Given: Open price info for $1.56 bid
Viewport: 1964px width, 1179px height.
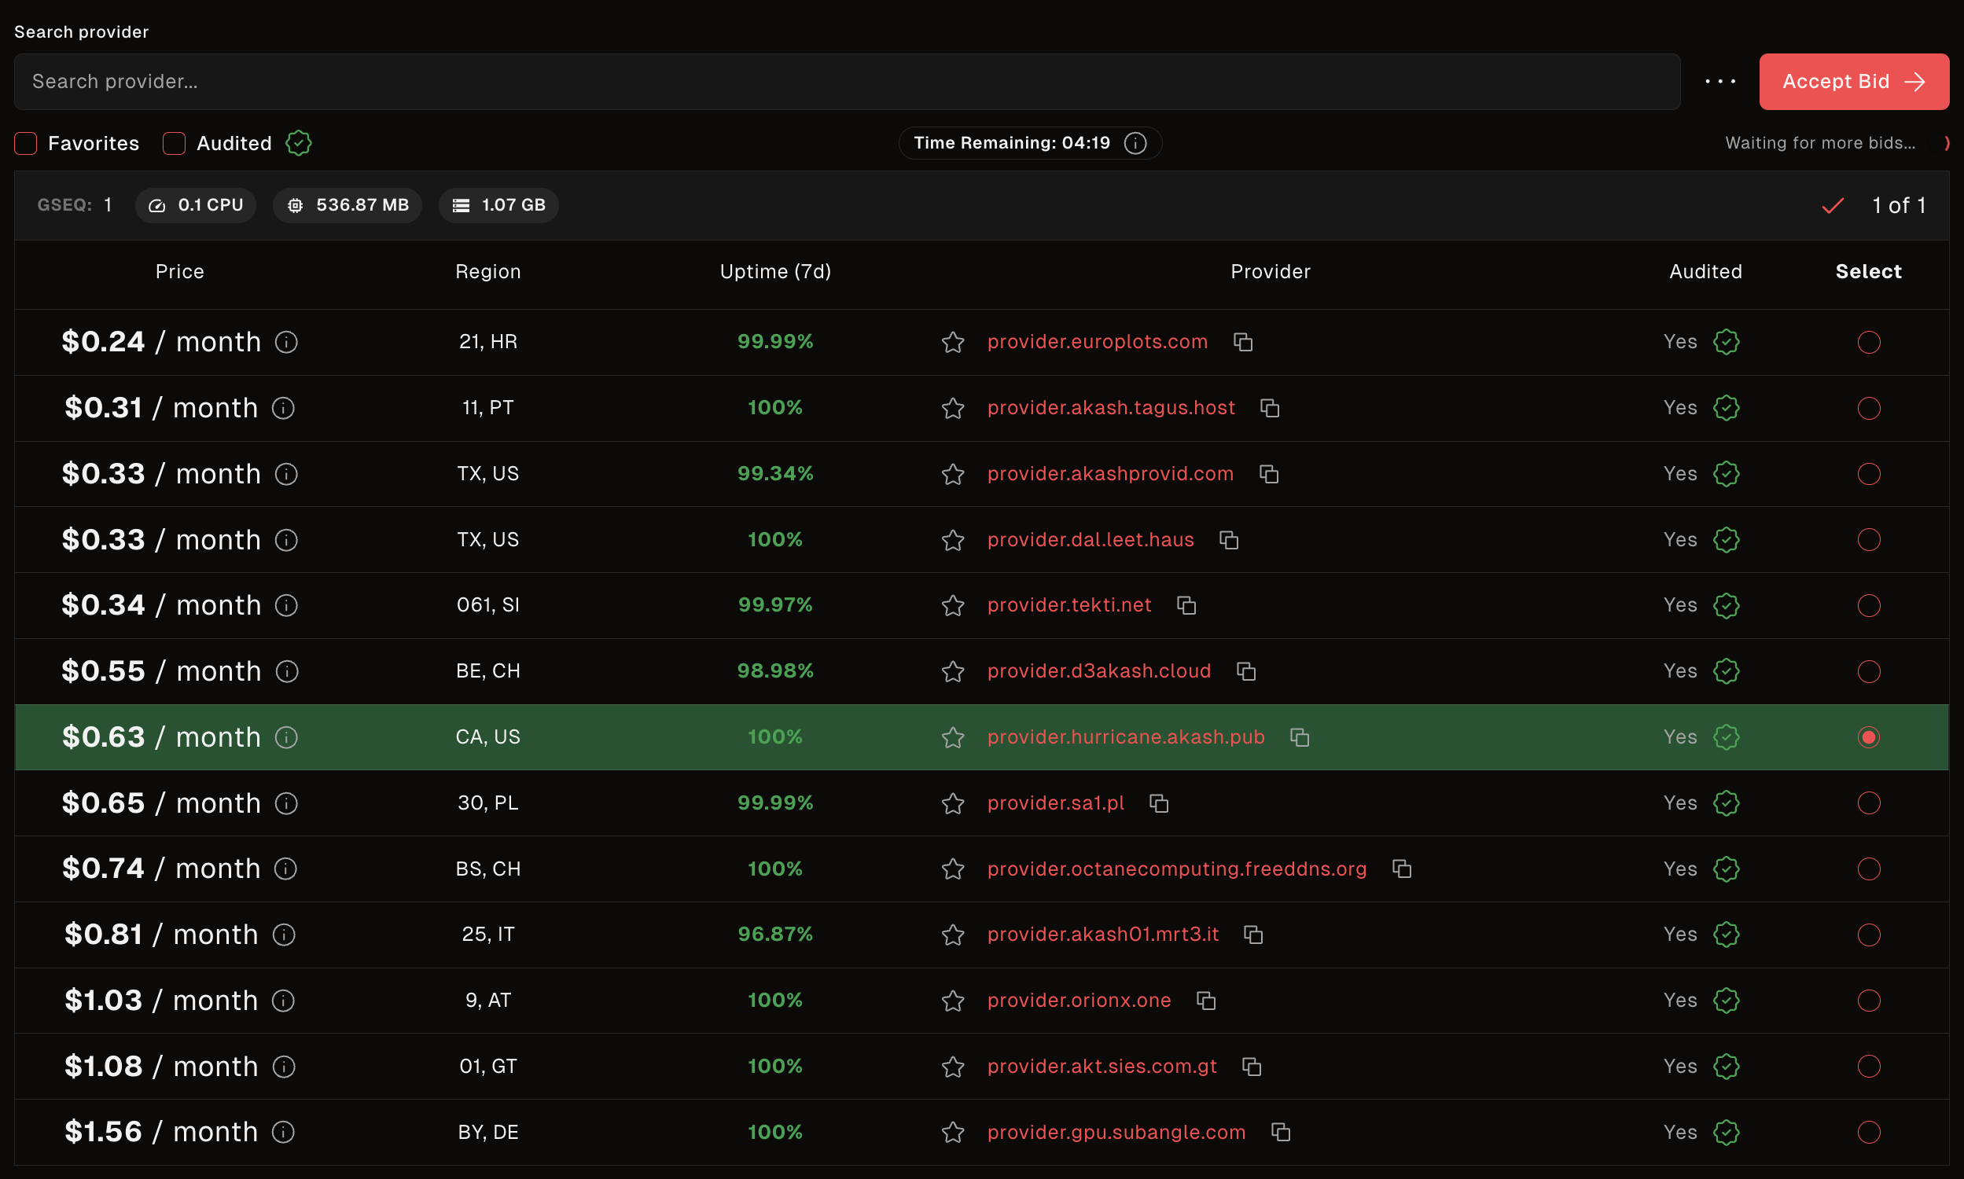Looking at the screenshot, I should click(x=284, y=1132).
